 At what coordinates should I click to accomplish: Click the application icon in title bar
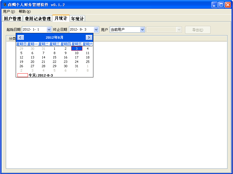click(x=3, y=4)
